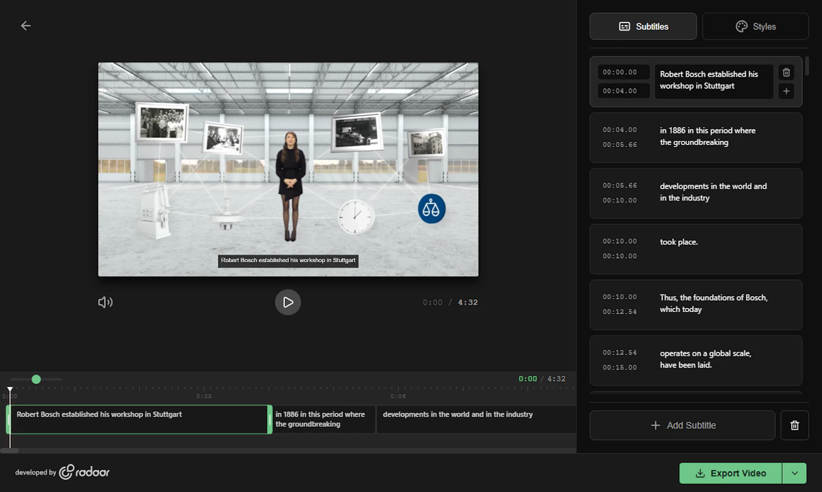The image size is (822, 492).
Task: Click the 0:03 mark on timeline ruler
Action: pyautogui.click(x=204, y=396)
